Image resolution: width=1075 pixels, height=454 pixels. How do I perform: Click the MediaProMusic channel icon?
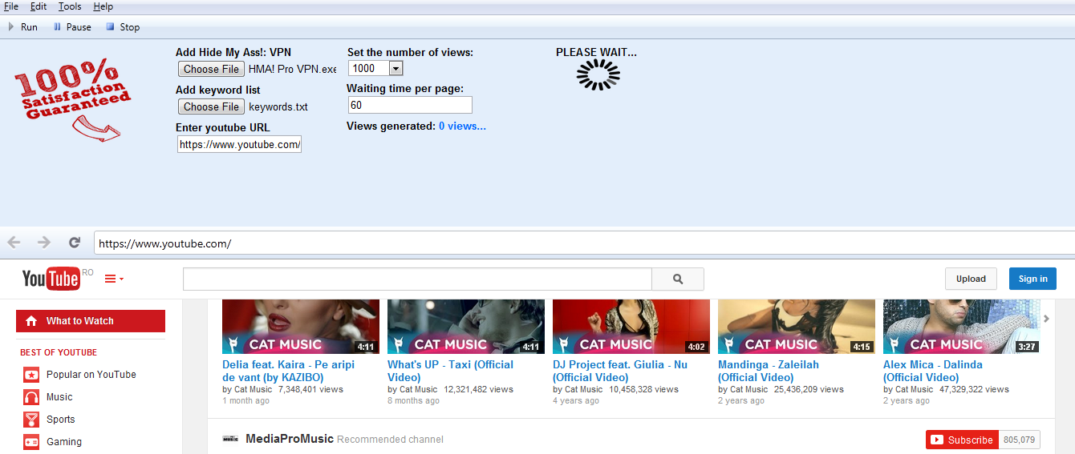coord(231,439)
